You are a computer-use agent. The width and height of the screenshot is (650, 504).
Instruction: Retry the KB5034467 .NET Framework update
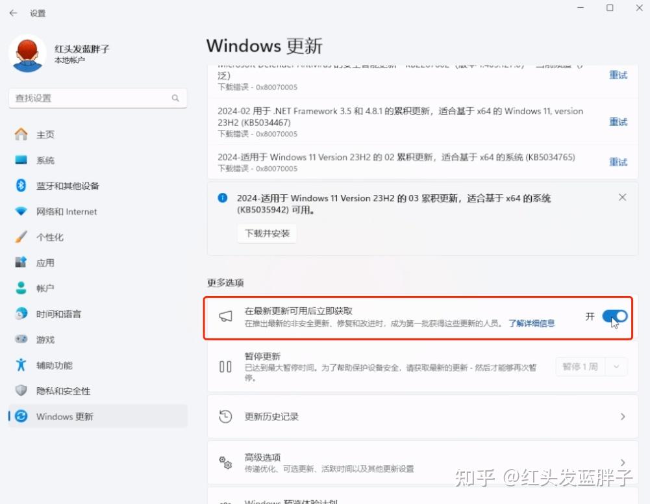point(618,122)
